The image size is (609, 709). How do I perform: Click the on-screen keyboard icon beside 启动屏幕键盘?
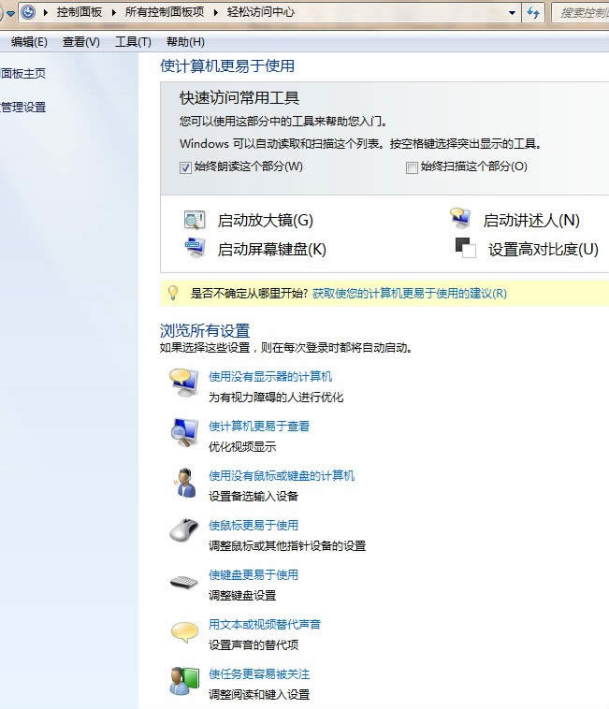[x=195, y=249]
